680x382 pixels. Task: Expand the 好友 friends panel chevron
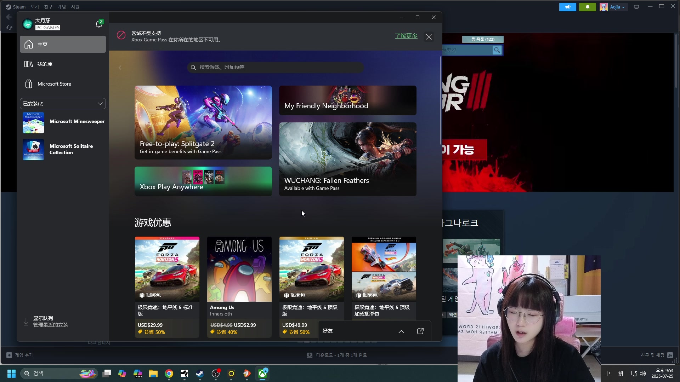pyautogui.click(x=401, y=331)
